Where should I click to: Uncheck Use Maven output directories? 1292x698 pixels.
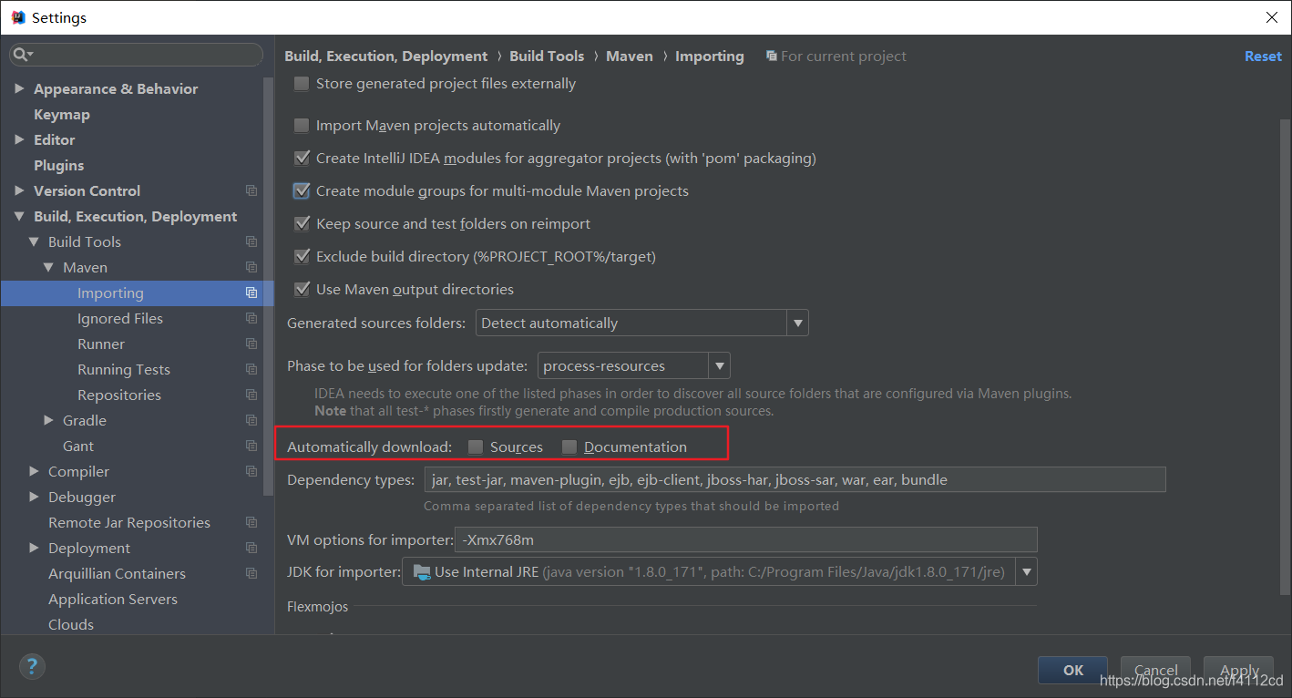click(x=302, y=290)
